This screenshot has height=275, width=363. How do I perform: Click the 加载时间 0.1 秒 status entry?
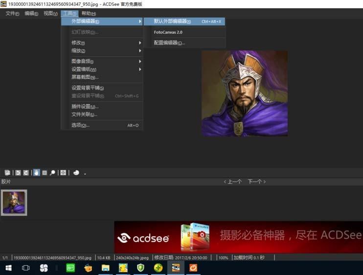[x=249, y=258]
